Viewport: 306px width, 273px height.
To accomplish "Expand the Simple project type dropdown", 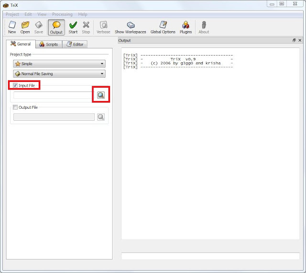I will coord(59,64).
